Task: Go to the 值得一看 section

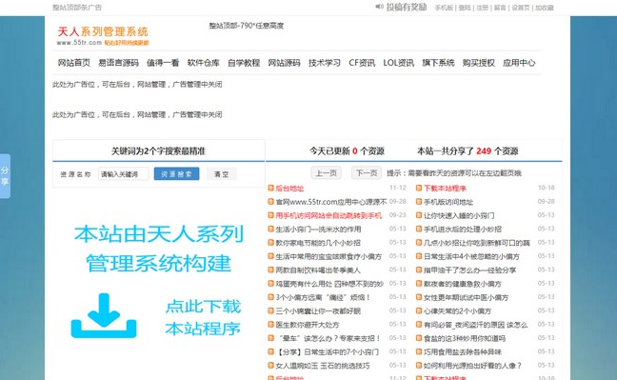Action: [x=163, y=63]
